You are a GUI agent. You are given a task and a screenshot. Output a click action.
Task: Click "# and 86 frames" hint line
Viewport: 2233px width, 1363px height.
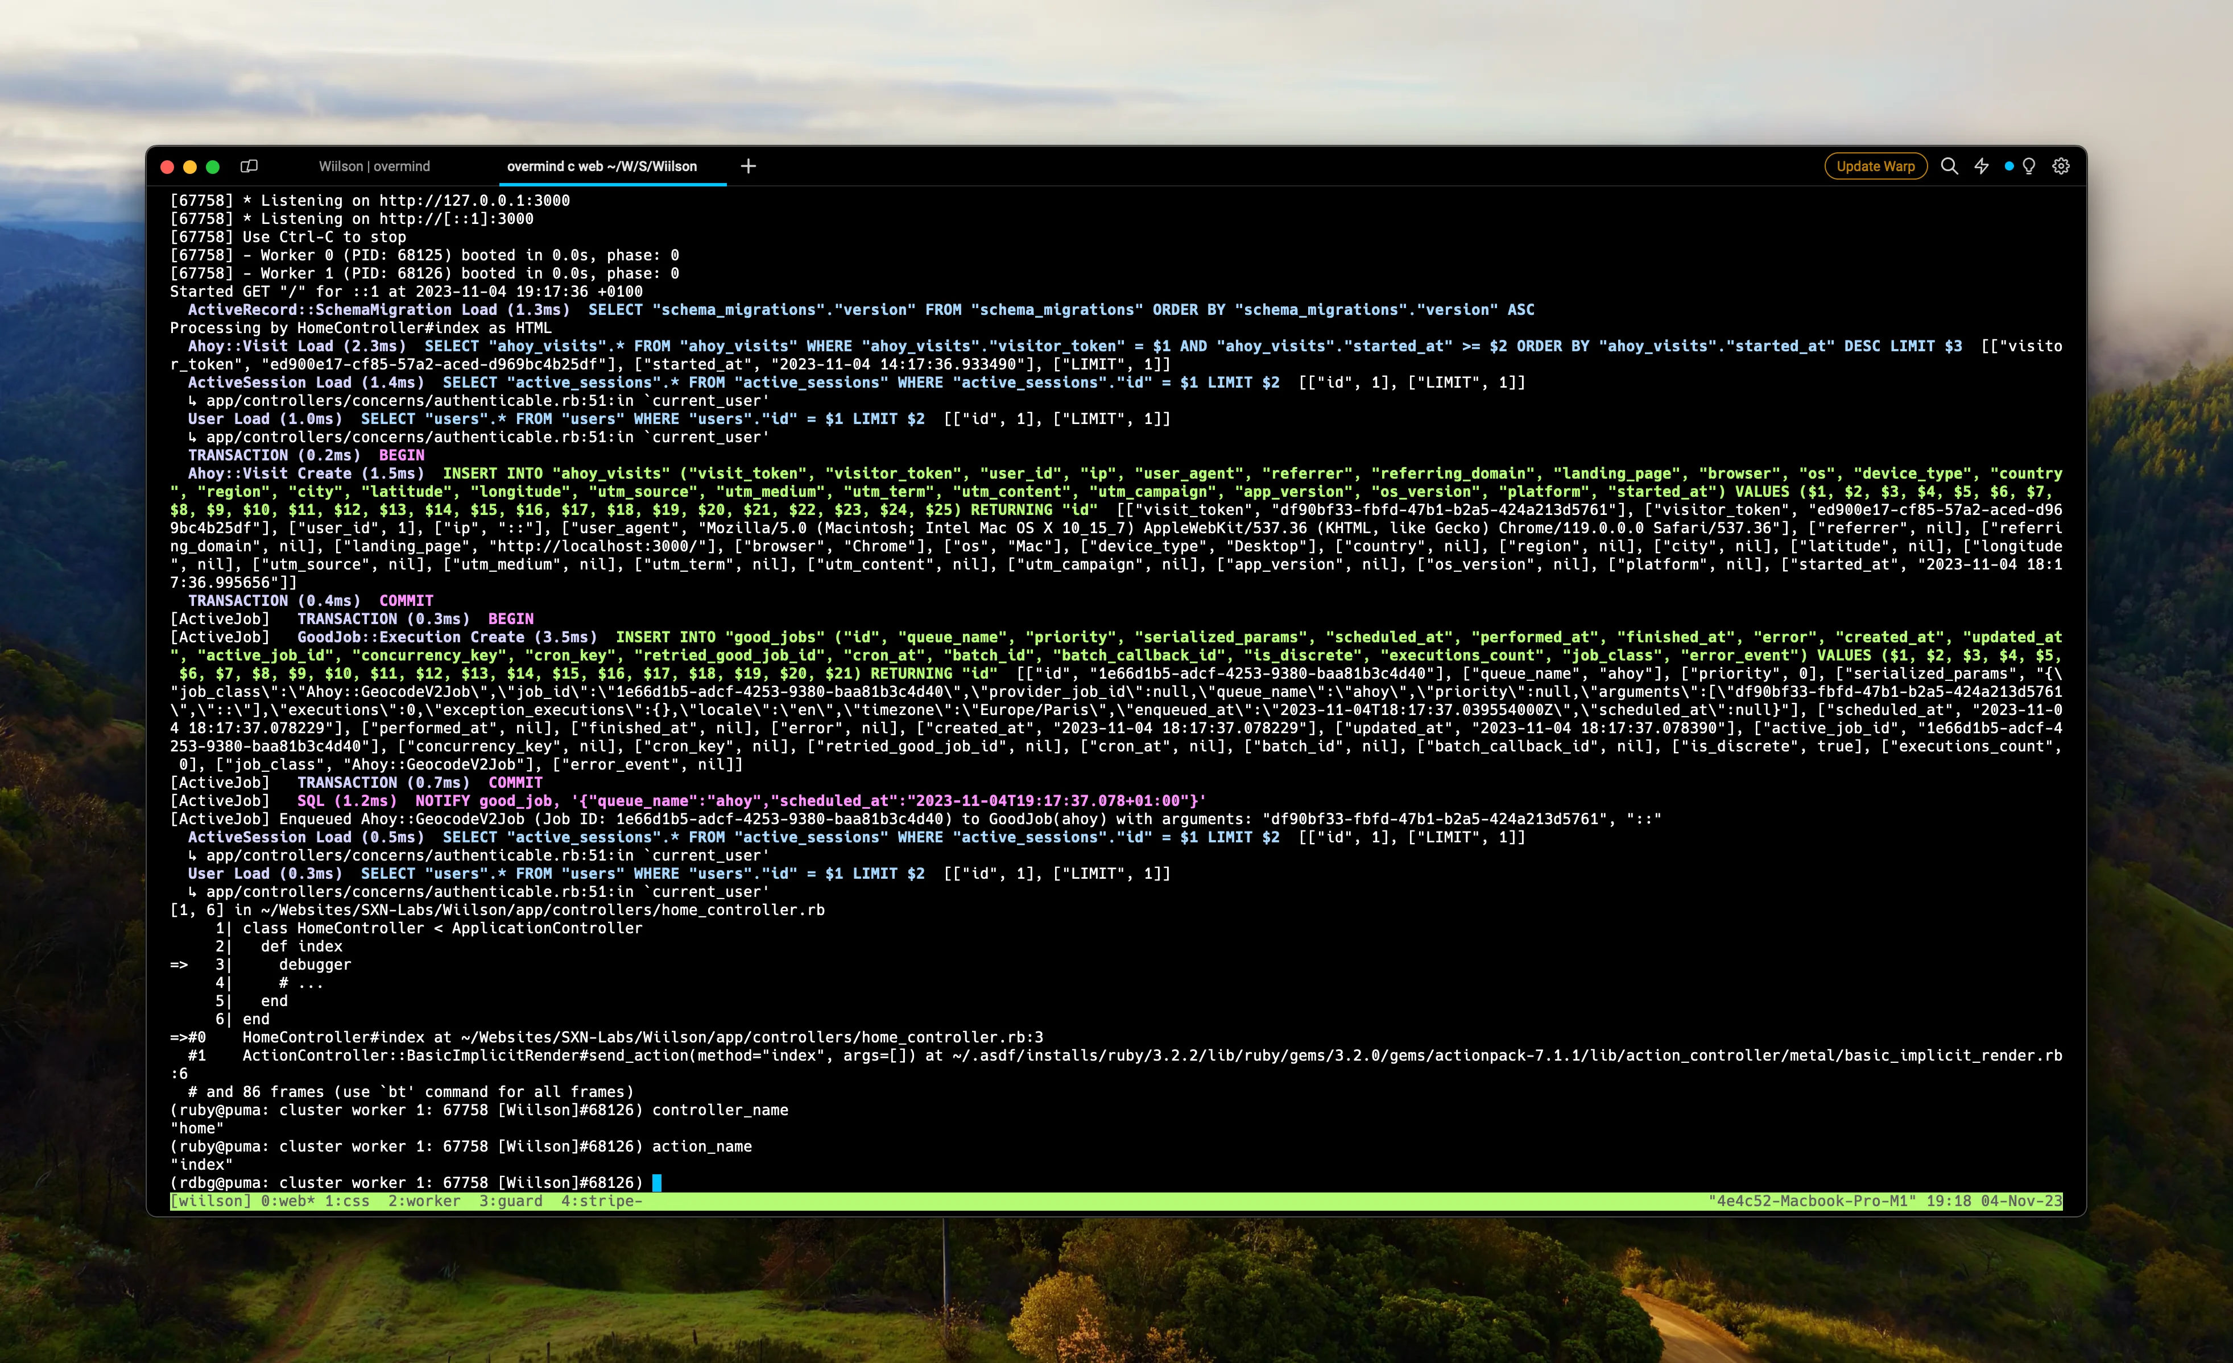pyautogui.click(x=411, y=1092)
